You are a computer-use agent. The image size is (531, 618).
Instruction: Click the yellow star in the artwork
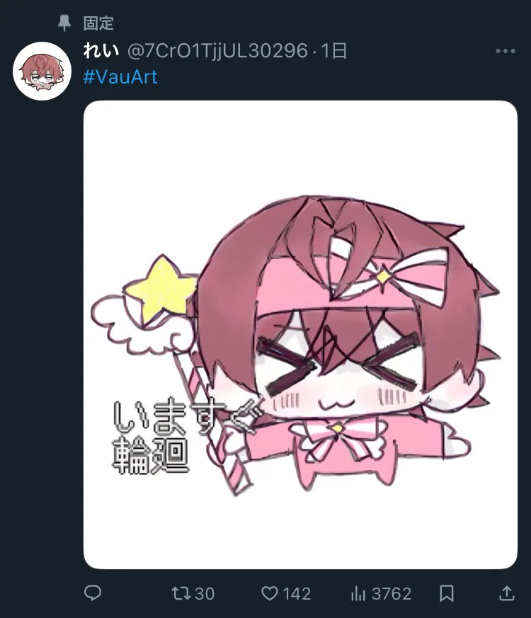(160, 287)
